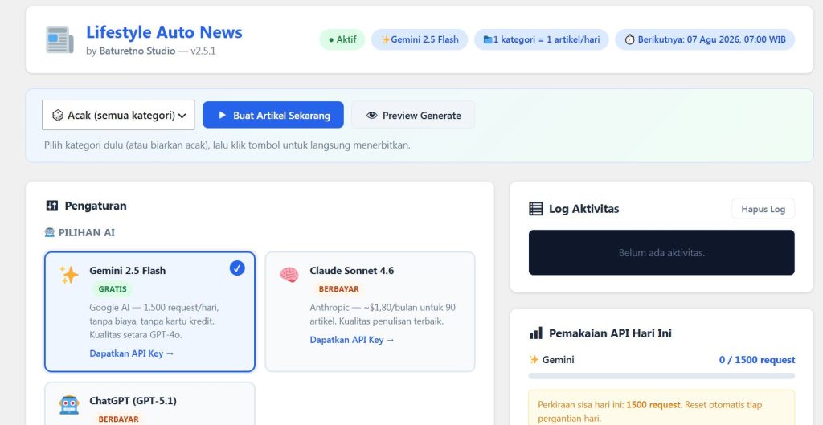Click the Gemini usage progress bar

[661, 376]
